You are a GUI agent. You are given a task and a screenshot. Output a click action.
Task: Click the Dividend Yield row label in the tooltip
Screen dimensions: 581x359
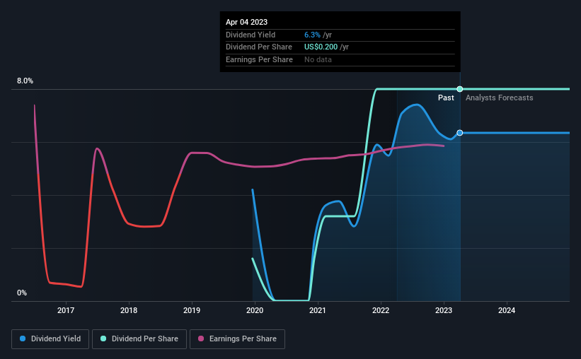(251, 35)
